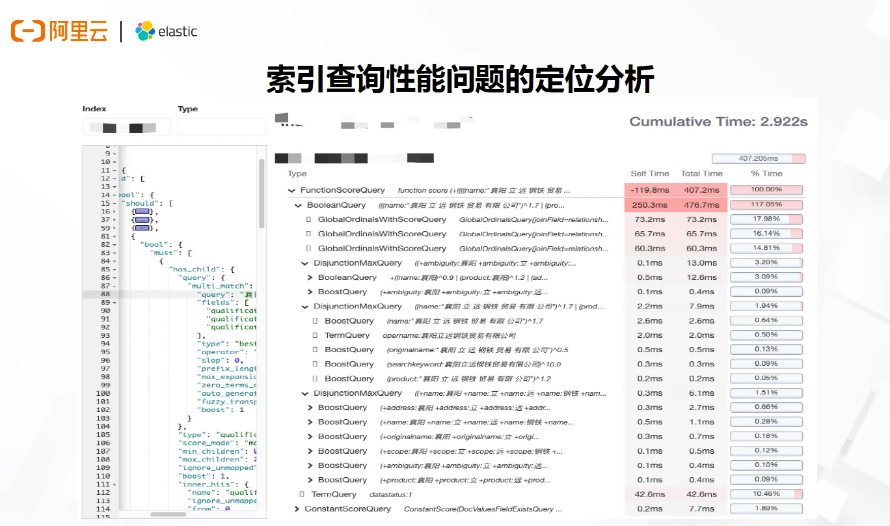Click the 10.46% time bar

tap(766, 494)
